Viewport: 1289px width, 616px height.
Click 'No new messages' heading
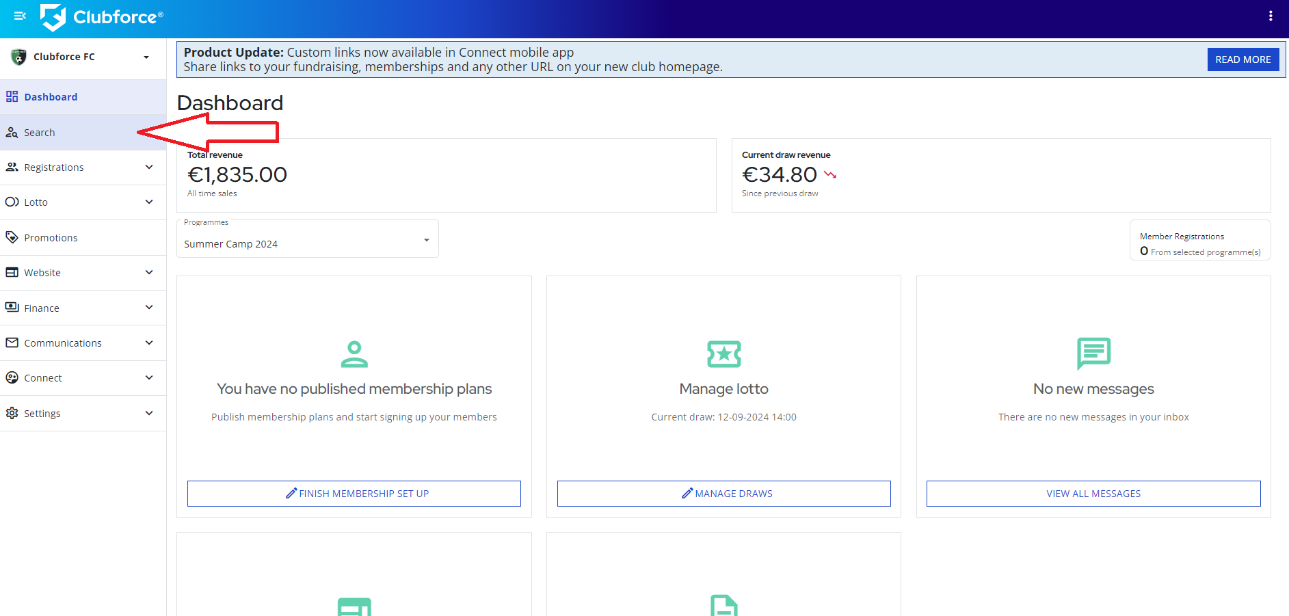coord(1093,389)
